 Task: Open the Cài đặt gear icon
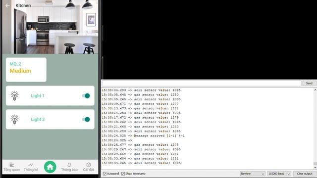coord(89,165)
